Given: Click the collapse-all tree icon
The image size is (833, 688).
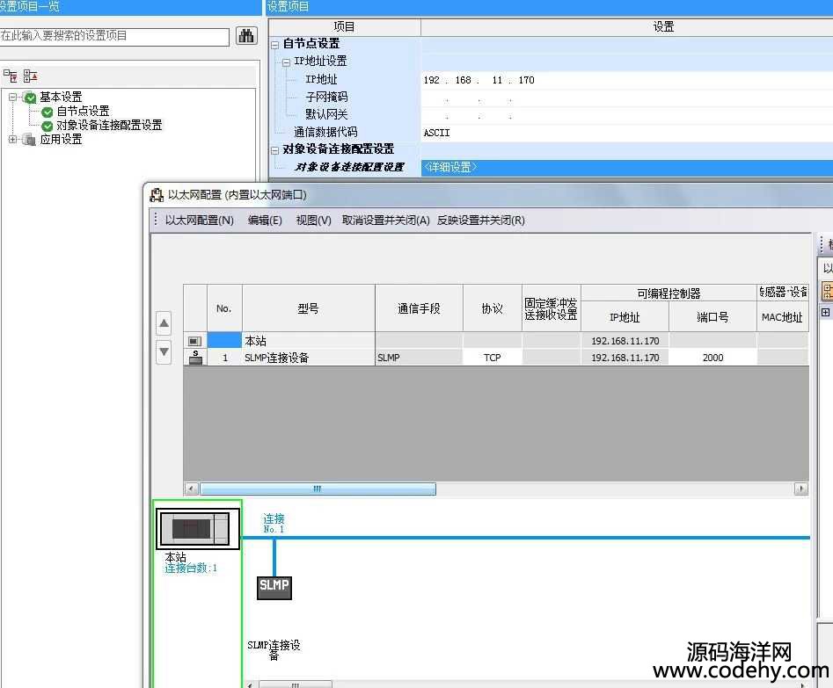Looking at the screenshot, I should click(30, 76).
